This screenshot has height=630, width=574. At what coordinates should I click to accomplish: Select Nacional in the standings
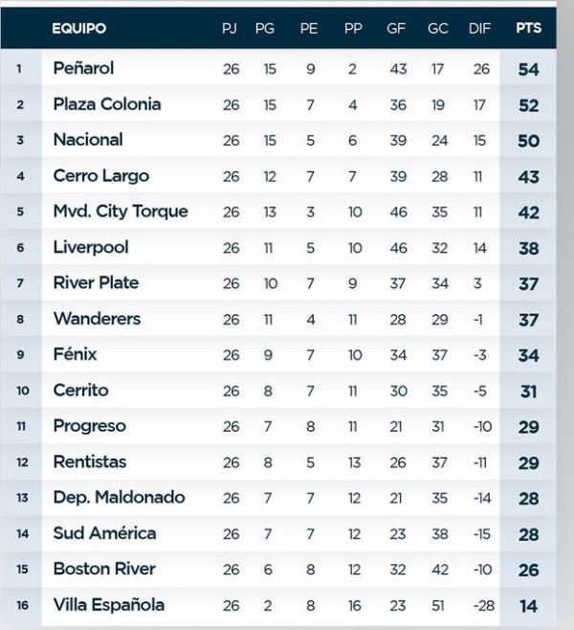pyautogui.click(x=88, y=140)
